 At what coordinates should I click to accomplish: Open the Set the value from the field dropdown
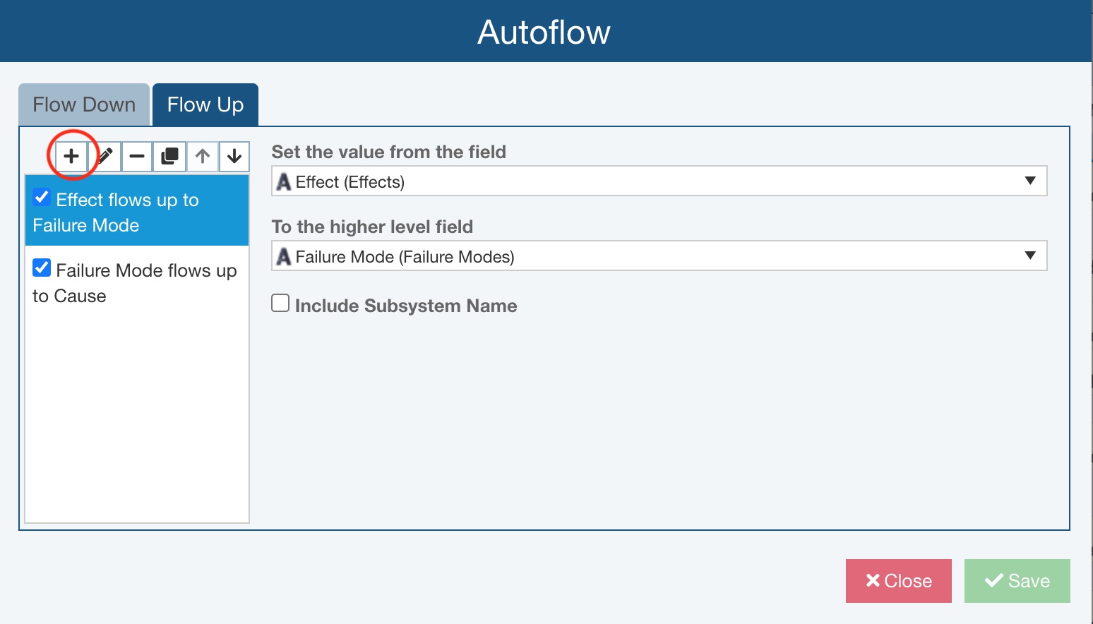point(659,181)
